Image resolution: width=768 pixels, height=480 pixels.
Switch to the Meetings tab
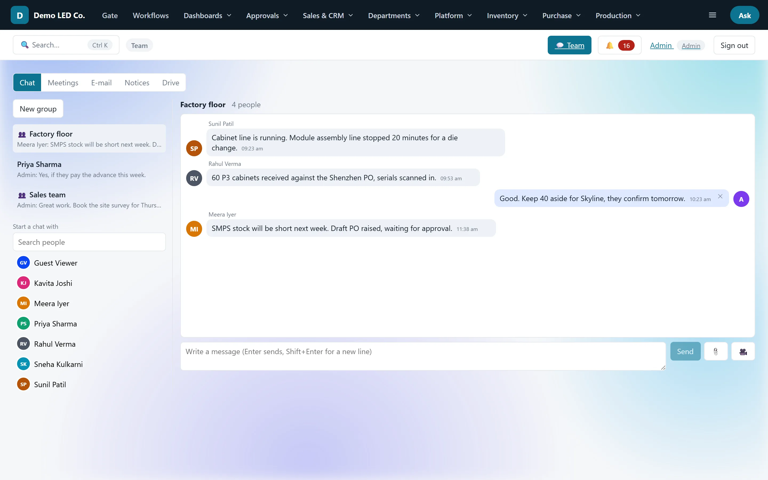tap(63, 83)
